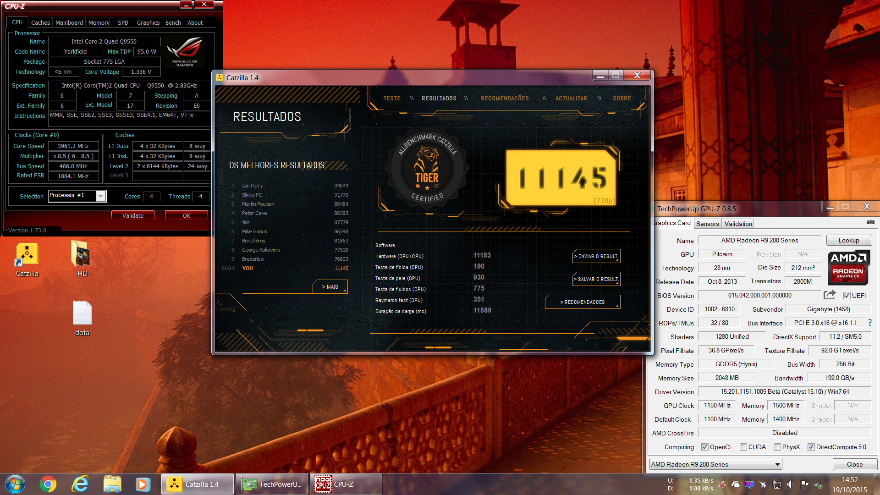Open Windows Explorer from the taskbar
This screenshot has height=495, width=880.
(112, 484)
